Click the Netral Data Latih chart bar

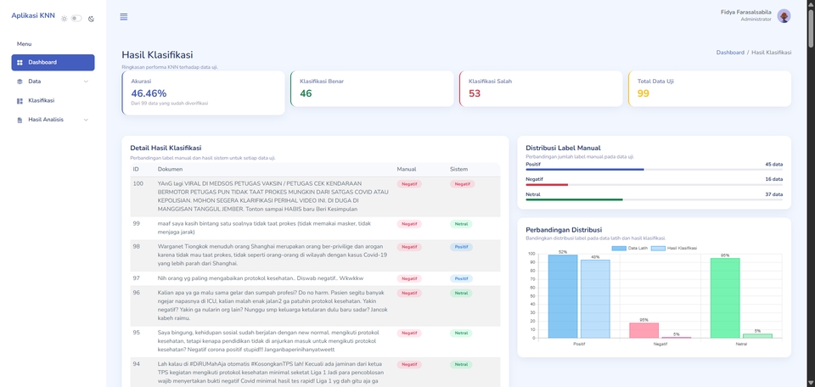point(725,298)
